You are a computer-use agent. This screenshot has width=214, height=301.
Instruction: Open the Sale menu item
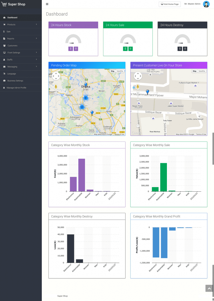21,31
